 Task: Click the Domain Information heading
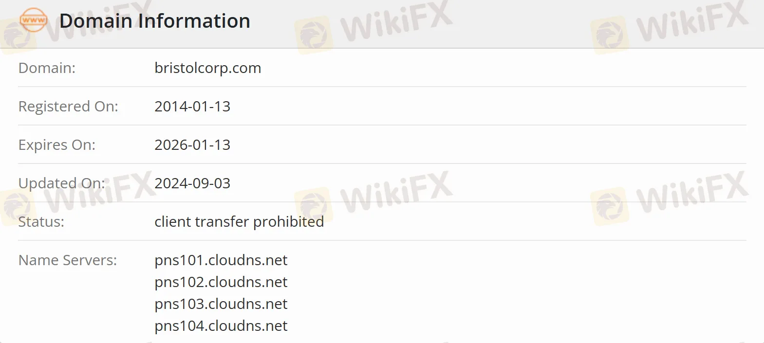[x=154, y=21]
